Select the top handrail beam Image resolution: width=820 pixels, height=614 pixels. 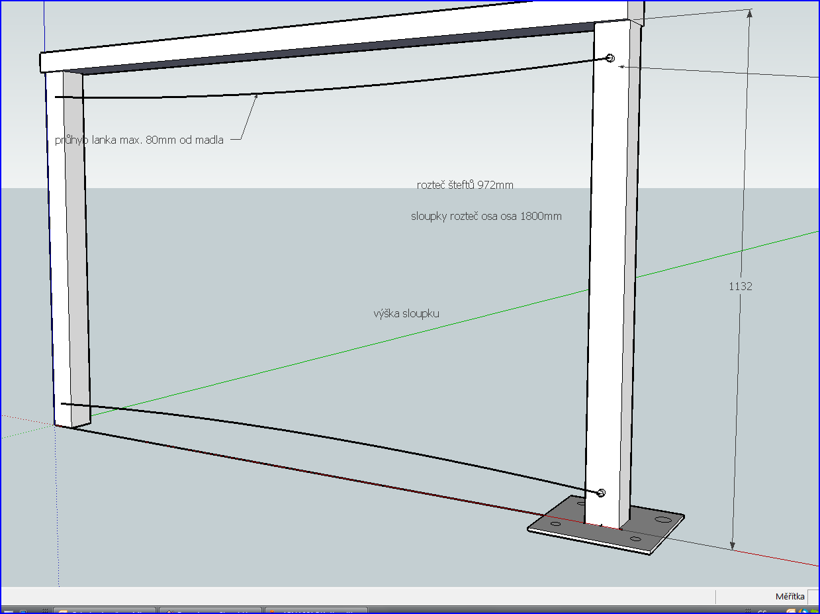coord(331,41)
